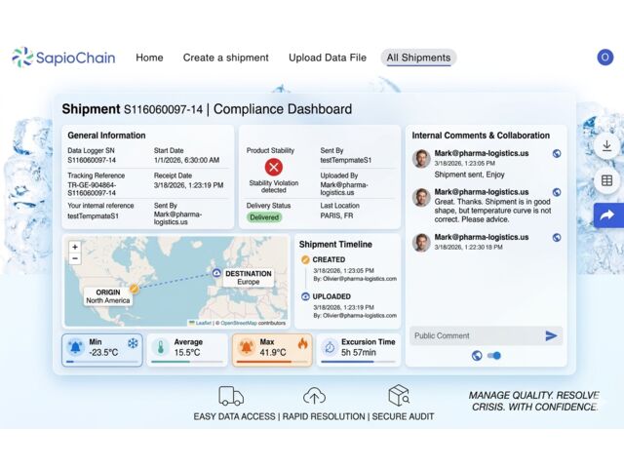
Task: Open the All Shipments tab
Action: 418,58
